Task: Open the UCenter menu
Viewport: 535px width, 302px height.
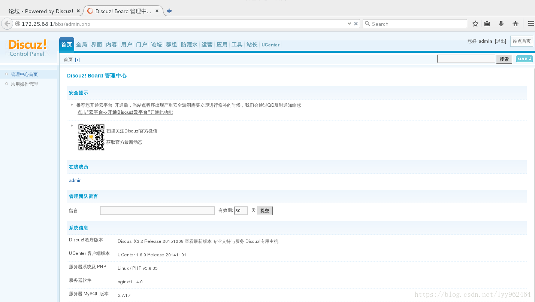Action: [270, 45]
